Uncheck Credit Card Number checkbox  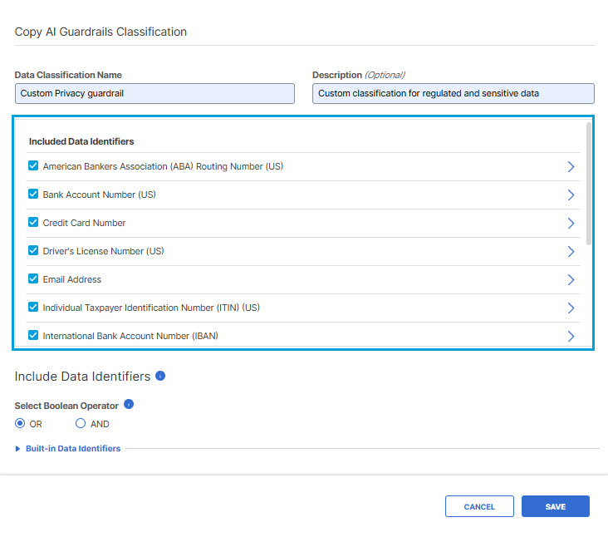click(33, 222)
